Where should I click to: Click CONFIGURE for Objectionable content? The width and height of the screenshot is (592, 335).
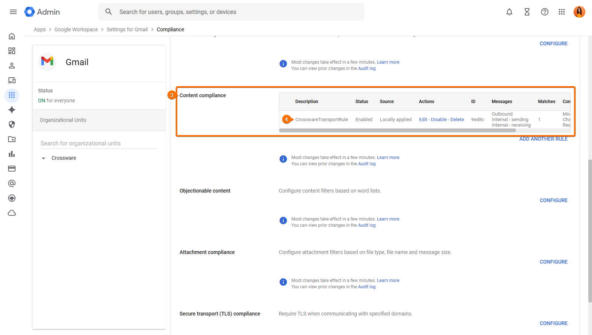tap(553, 200)
